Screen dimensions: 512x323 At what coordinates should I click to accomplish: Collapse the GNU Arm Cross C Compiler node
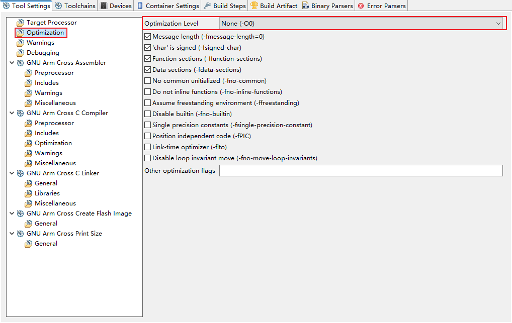click(12, 113)
